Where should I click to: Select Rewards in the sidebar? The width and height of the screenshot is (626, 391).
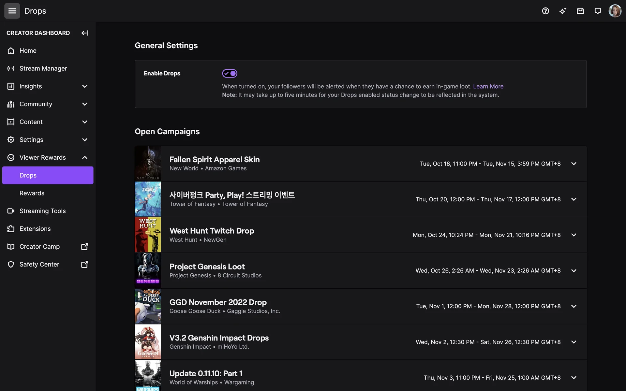32,193
